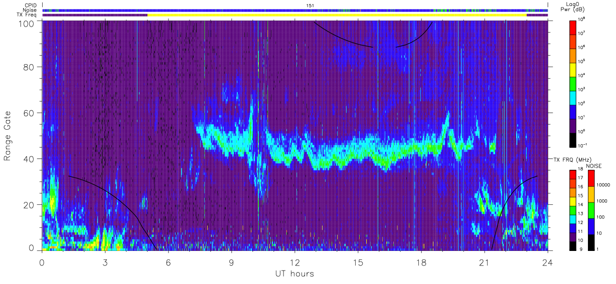Click the green segment of the NOISE colorbar
Screen dimensions: 616x284
(x=591, y=209)
